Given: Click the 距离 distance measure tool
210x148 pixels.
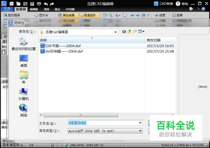Looking at the screenshot, I should [x=177, y=15].
